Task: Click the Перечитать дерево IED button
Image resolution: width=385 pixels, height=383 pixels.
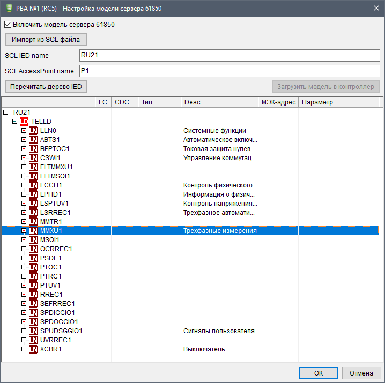Action: pyautogui.click(x=46, y=87)
